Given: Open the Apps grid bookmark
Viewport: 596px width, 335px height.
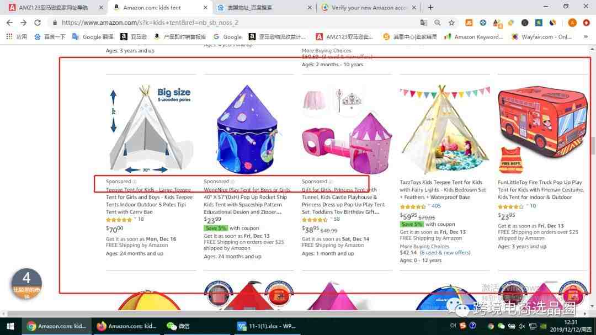Looking at the screenshot, I should click(x=17, y=36).
